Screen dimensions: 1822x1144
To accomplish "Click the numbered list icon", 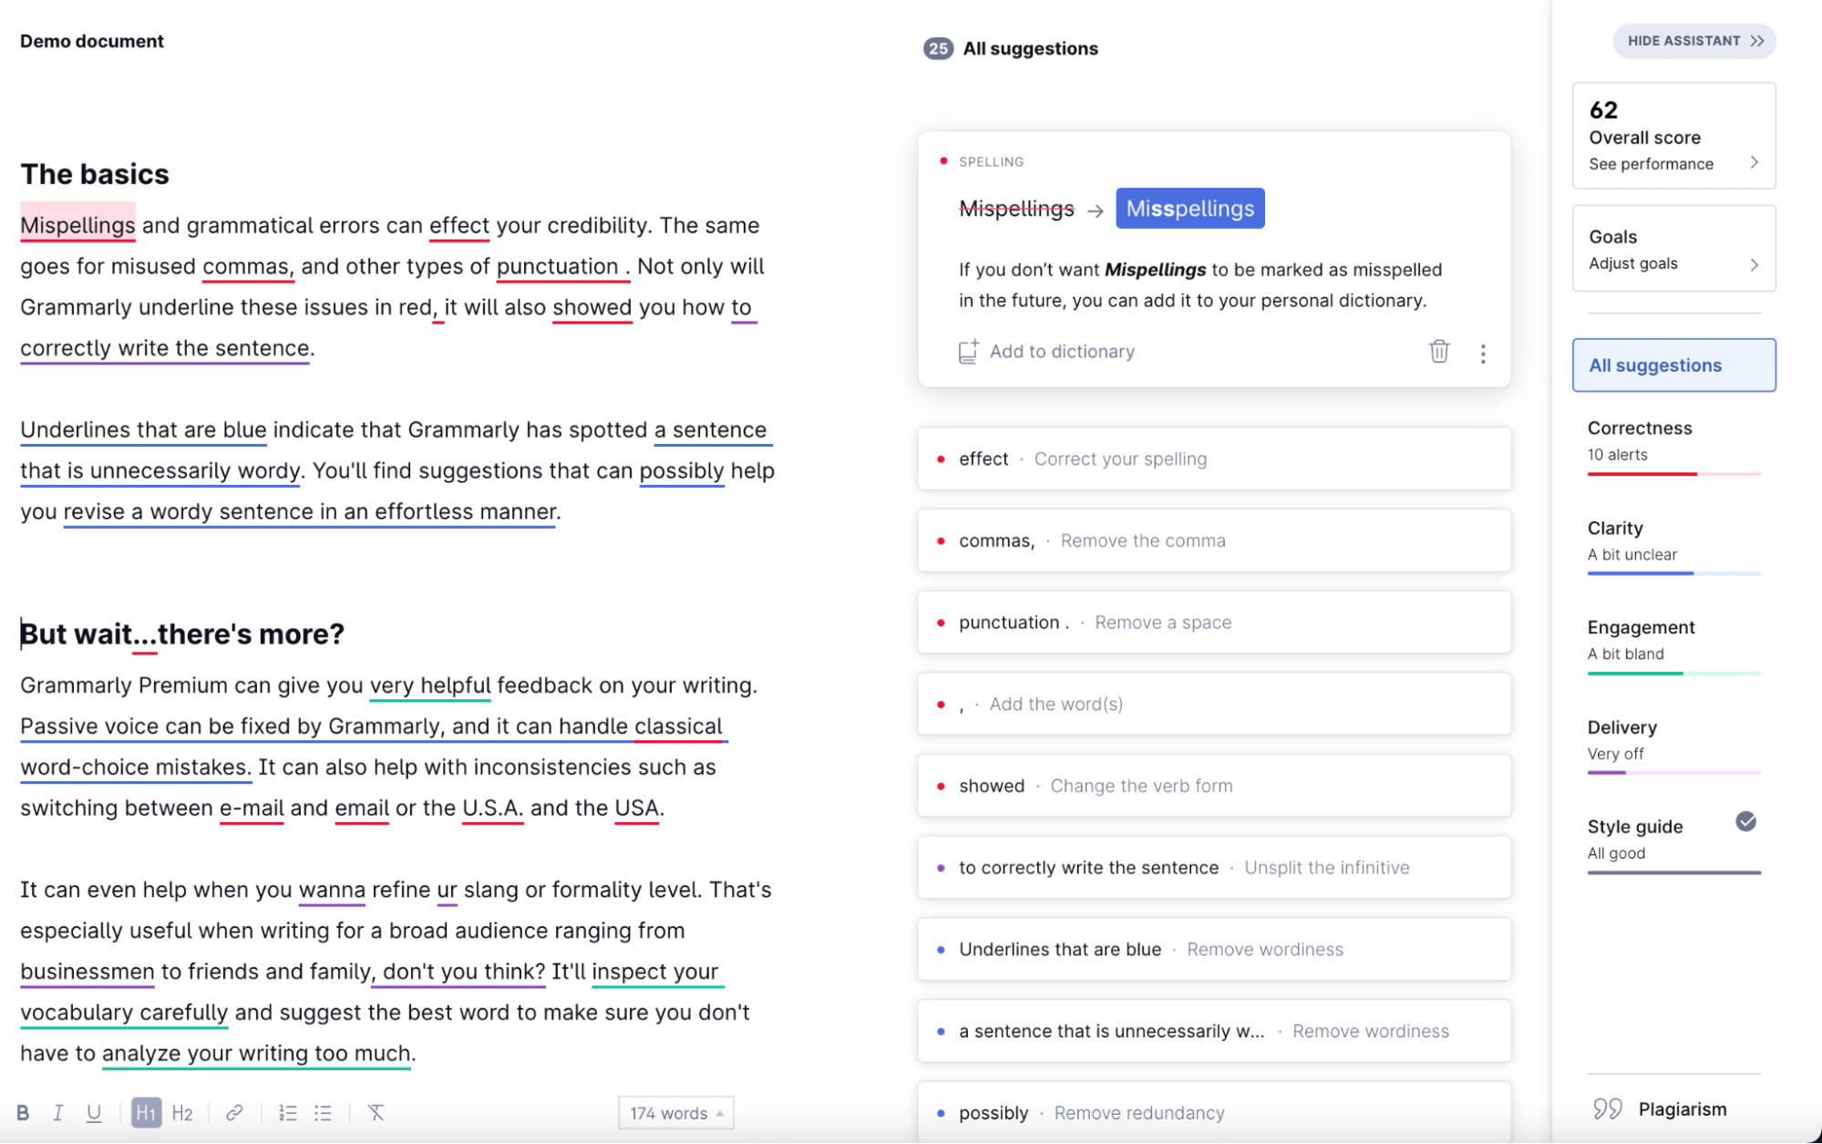I will pyautogui.click(x=287, y=1112).
